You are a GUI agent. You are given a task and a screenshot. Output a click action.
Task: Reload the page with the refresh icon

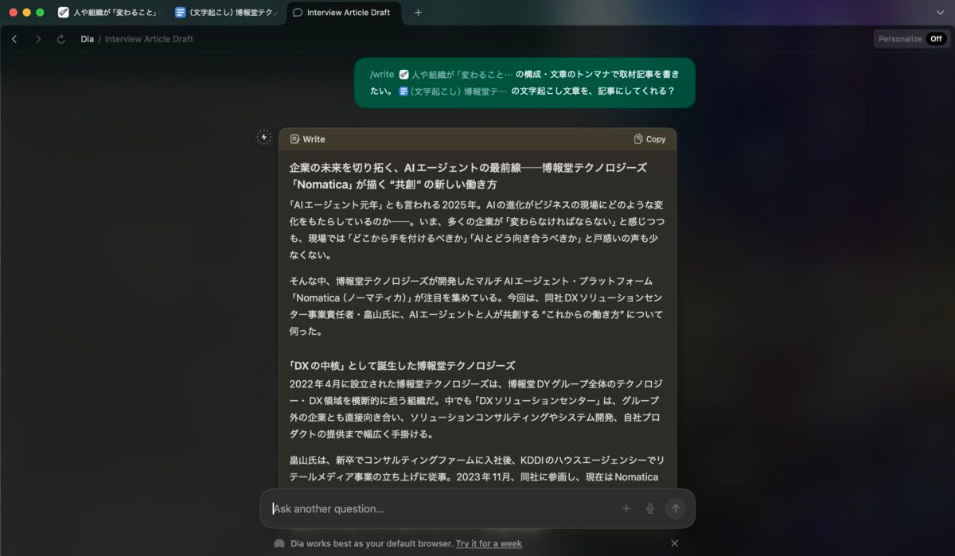pos(61,39)
